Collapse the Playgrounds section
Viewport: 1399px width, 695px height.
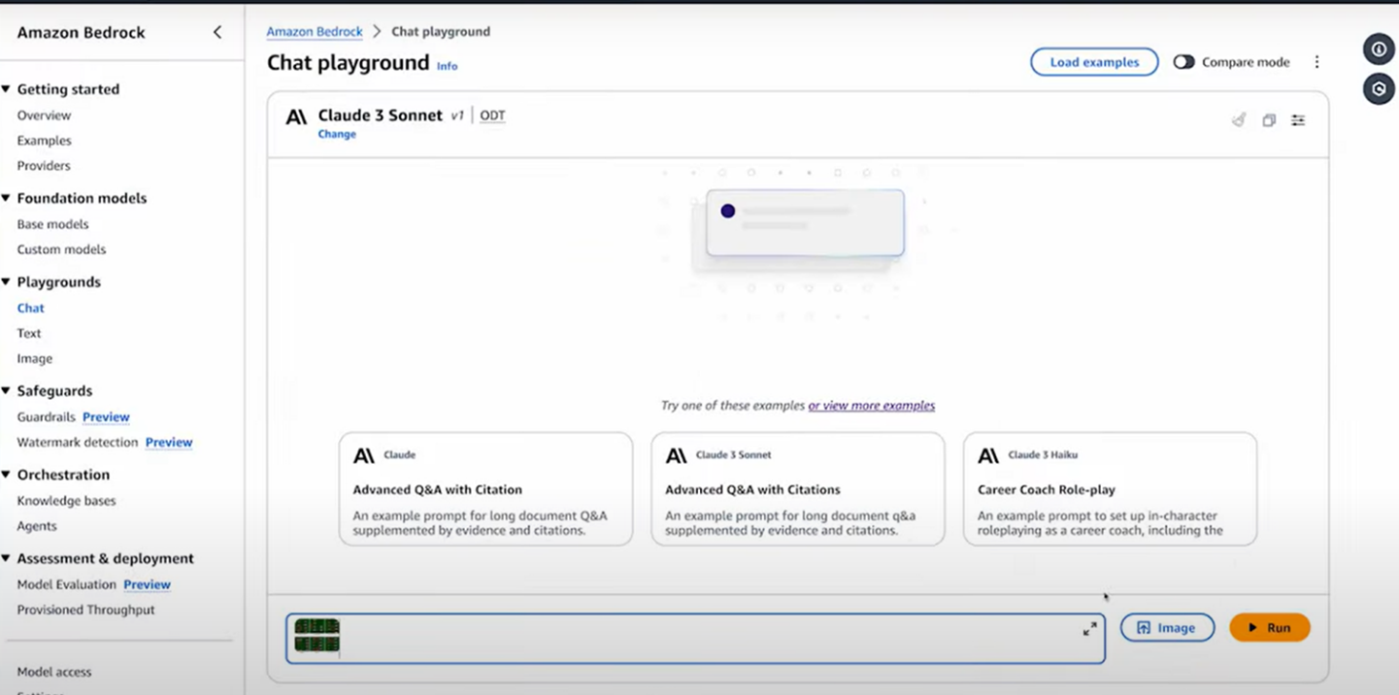(7, 282)
